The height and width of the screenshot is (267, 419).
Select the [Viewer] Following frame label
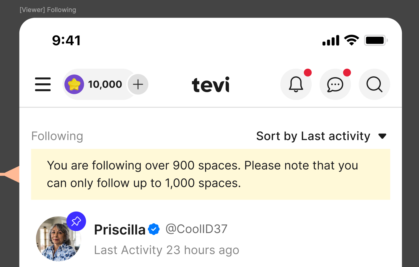click(48, 10)
